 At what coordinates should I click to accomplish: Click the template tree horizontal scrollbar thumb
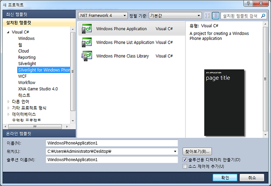35,127
